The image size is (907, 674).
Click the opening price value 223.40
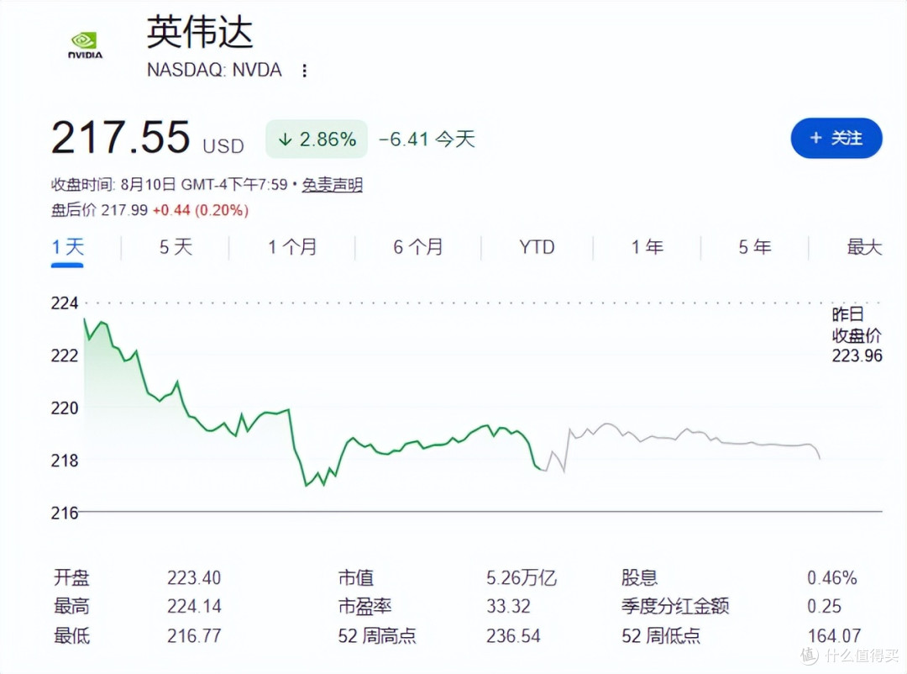coord(194,578)
